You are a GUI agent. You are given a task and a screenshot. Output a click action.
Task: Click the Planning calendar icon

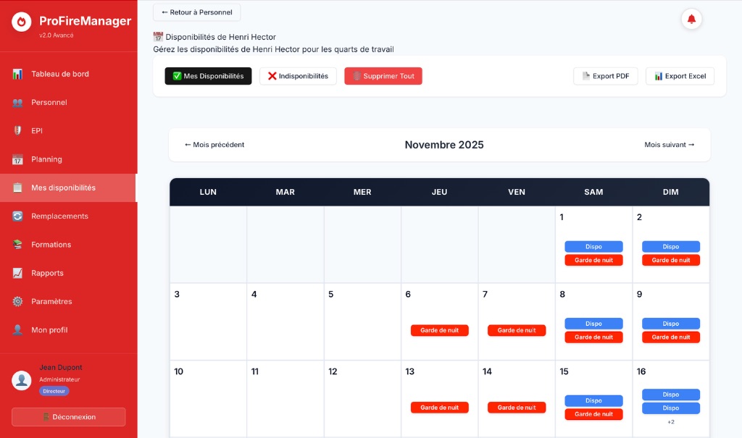[17, 159]
